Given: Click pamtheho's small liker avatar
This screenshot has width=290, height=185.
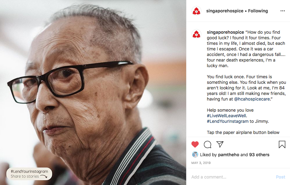Looking at the screenshot, I should (195, 154).
